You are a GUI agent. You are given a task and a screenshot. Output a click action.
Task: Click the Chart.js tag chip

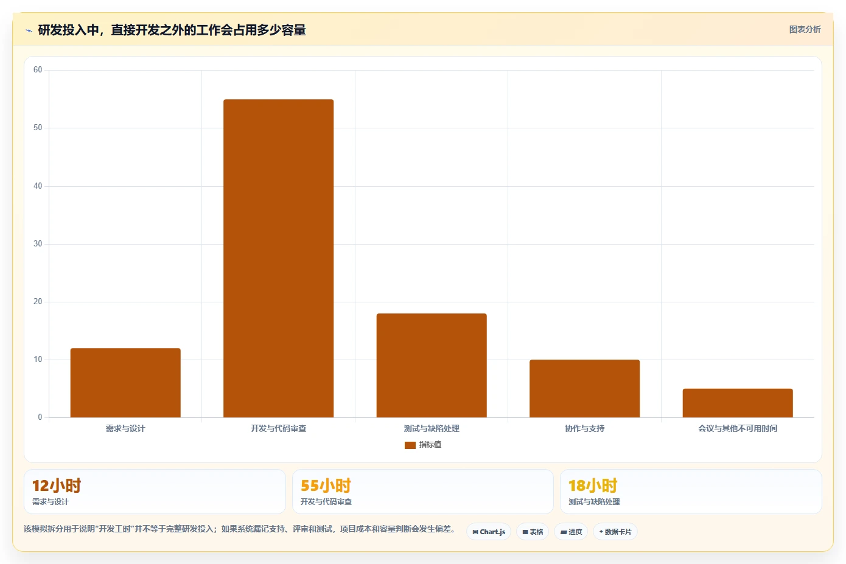(x=489, y=532)
